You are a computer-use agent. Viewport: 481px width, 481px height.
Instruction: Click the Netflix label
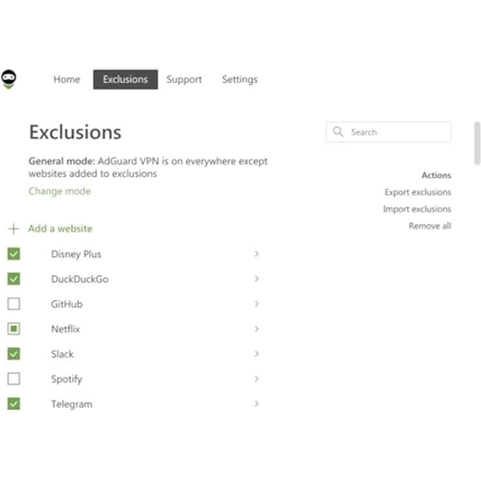point(65,329)
